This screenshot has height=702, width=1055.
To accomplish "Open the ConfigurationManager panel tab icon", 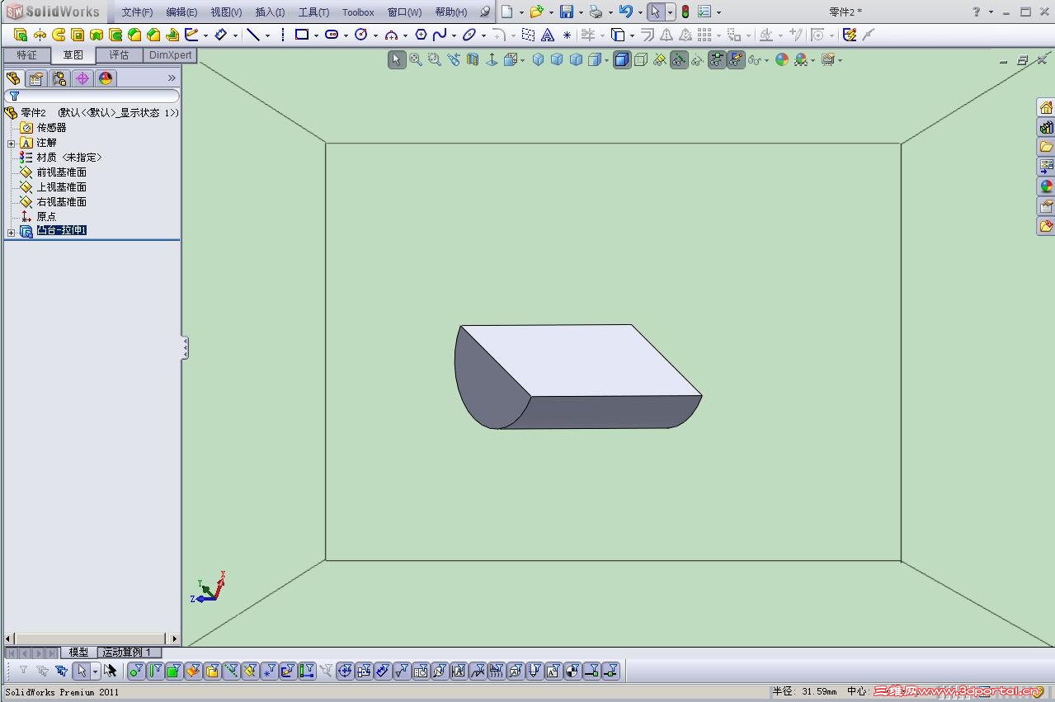I will point(59,78).
